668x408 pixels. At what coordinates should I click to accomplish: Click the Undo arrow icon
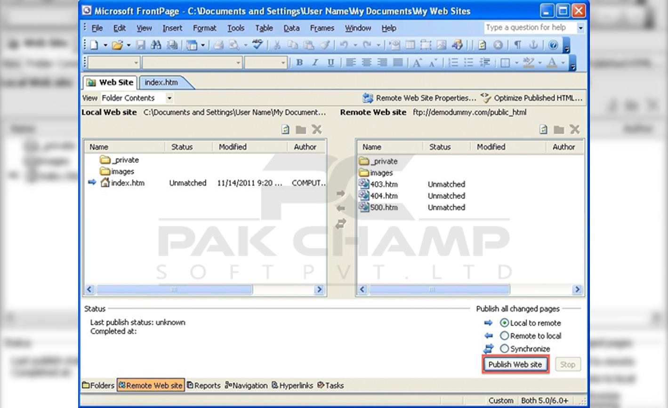344,45
